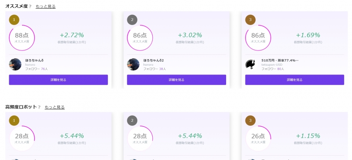This screenshot has width=352, height=160.
Task: Click the gold rank 1 badge in オススメ度
Action: 14,20
